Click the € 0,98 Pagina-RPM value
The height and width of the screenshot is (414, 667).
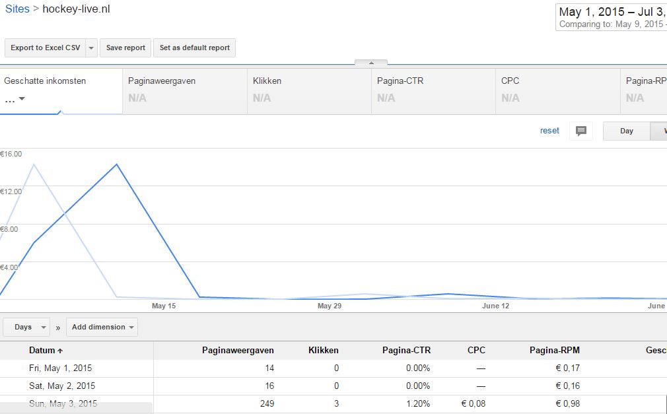pyautogui.click(x=567, y=404)
